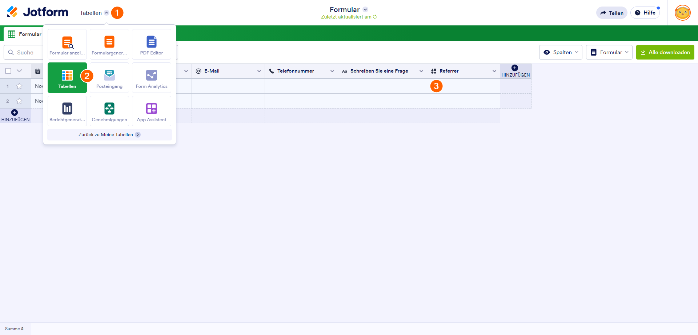The height and width of the screenshot is (335, 698).
Task: Expand the row selection chevron
Action: [19, 71]
